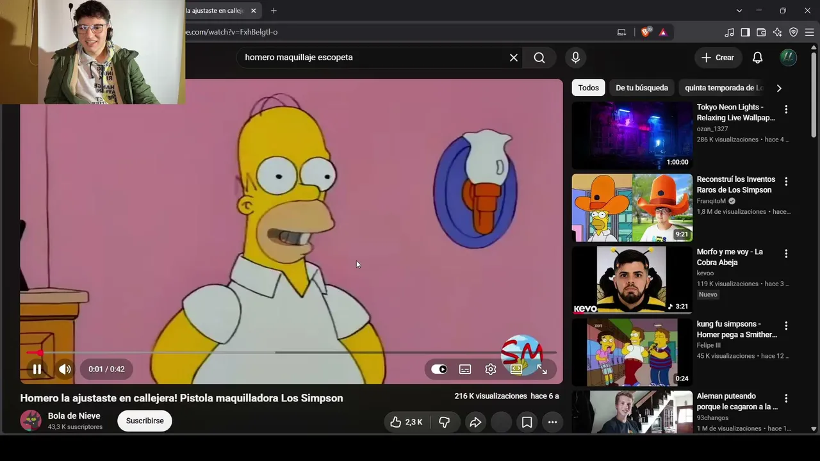Toggle the autoplay switch in the player
The height and width of the screenshot is (461, 820).
pyautogui.click(x=439, y=369)
